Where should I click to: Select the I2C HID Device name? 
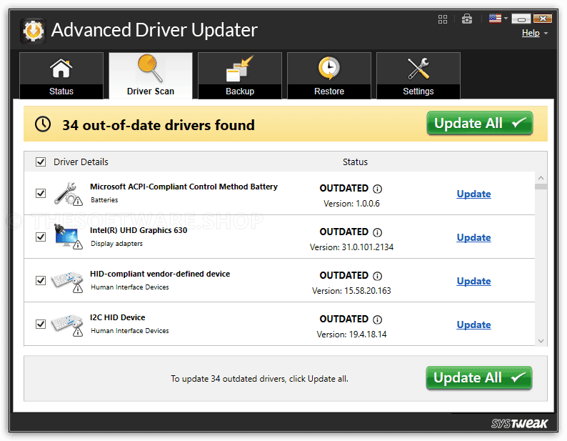click(118, 317)
